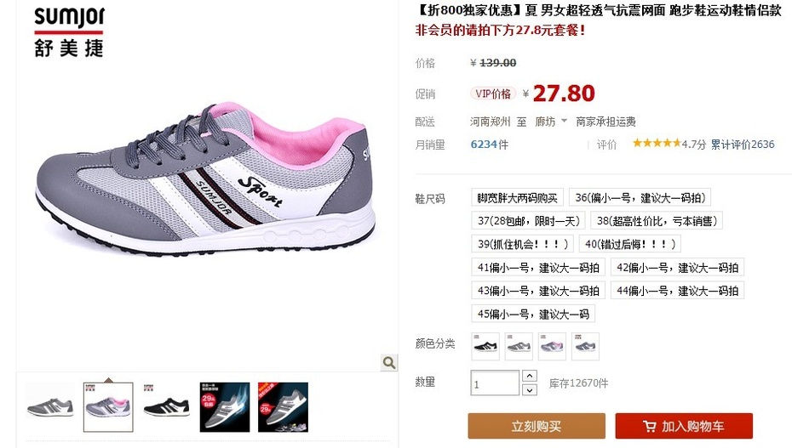This screenshot has height=448, width=792.
Task: Open 累计评价2636 reviews link
Action: [x=743, y=145]
